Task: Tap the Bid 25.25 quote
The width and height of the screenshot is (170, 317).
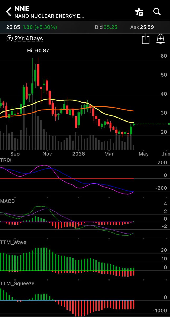Action: pyautogui.click(x=106, y=27)
